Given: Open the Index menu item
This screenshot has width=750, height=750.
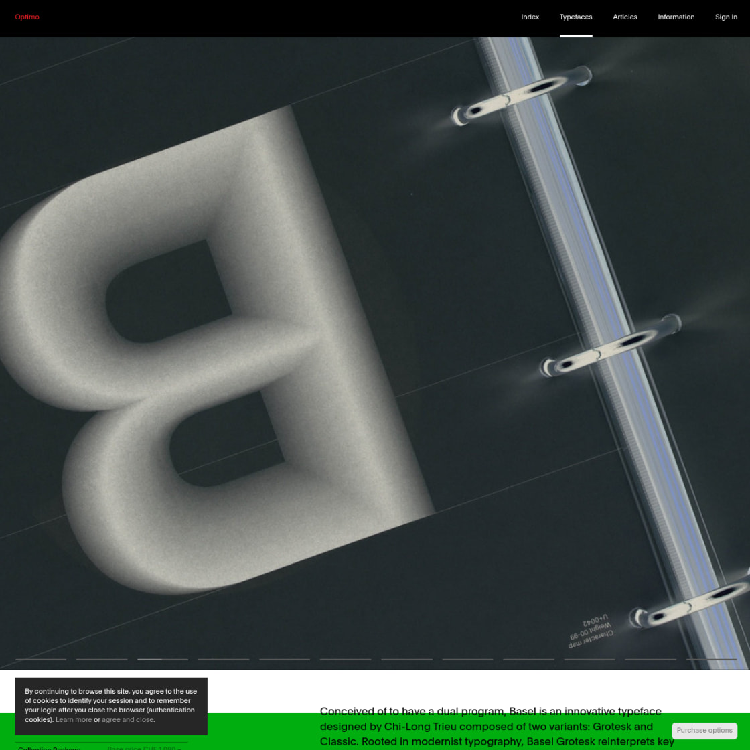Looking at the screenshot, I should 530,17.
